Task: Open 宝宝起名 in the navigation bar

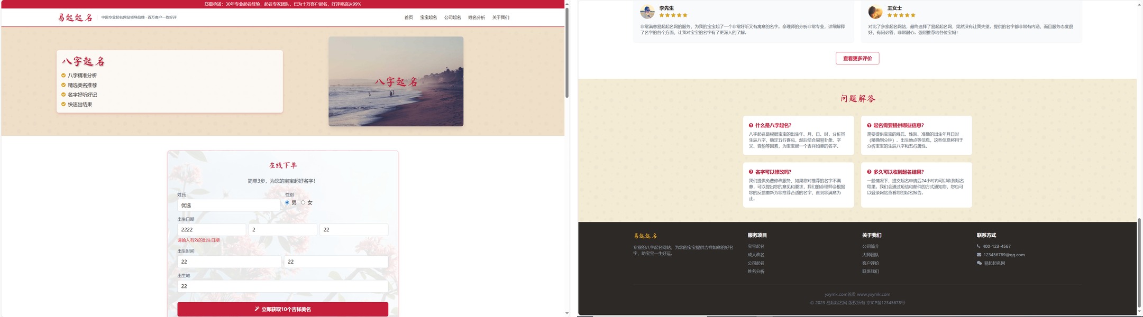Action: coord(428,17)
